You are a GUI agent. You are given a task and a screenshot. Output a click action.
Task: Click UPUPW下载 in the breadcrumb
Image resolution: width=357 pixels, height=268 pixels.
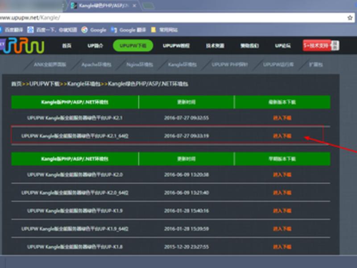(44, 84)
